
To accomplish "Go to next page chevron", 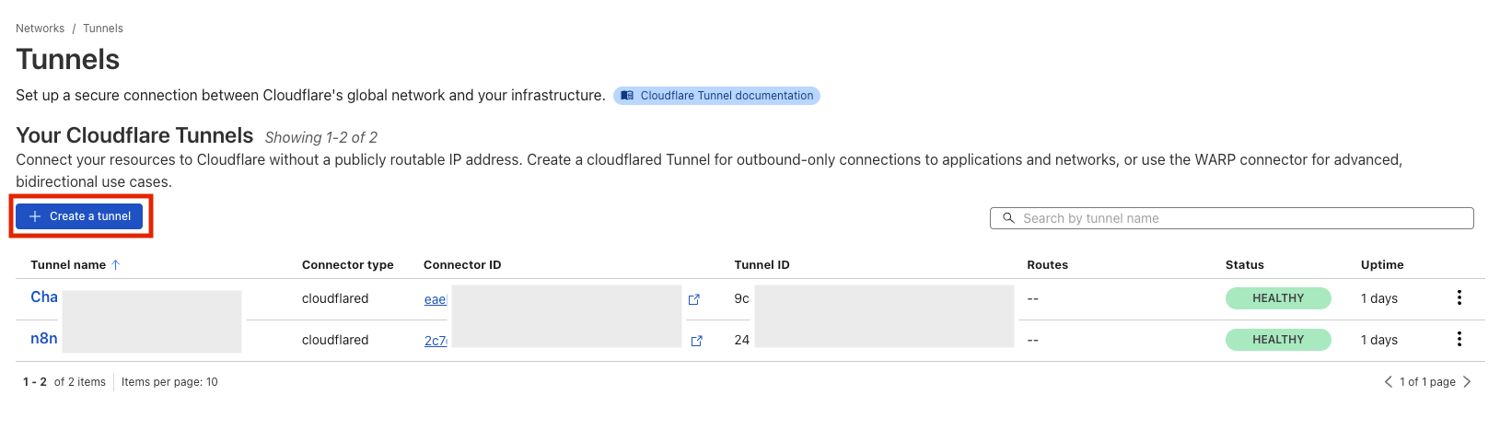I will click(x=1467, y=382).
